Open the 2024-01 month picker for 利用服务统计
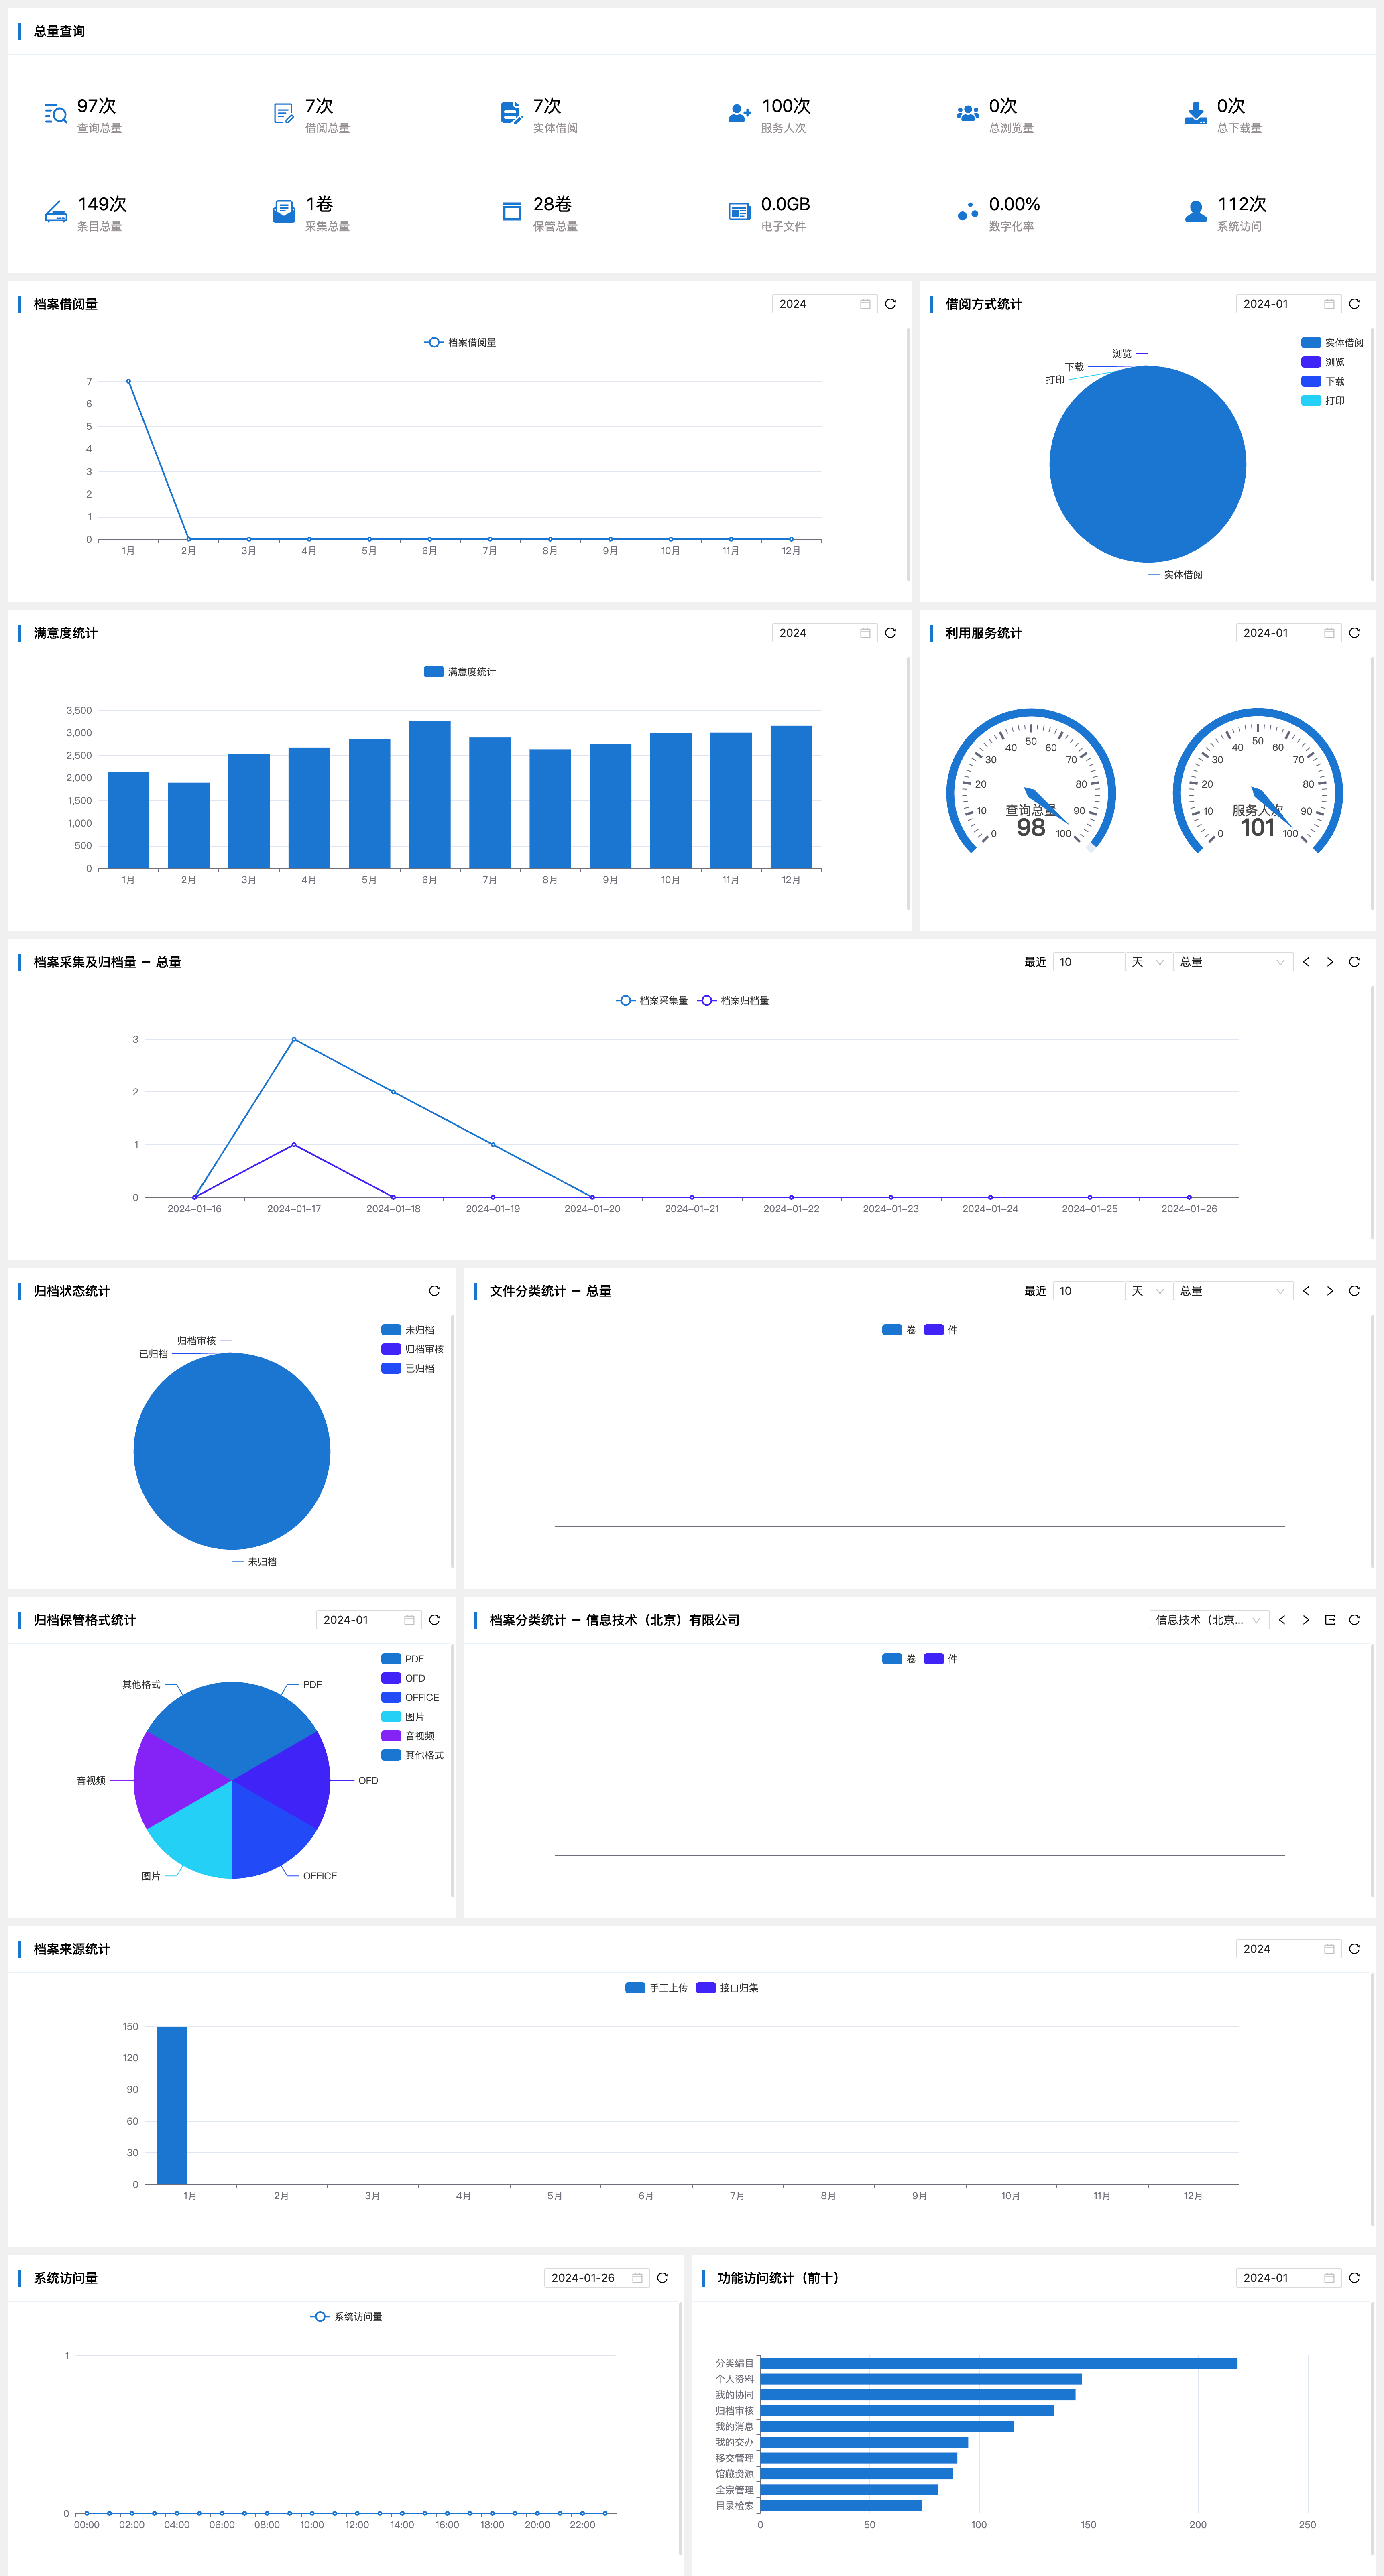This screenshot has height=2576, width=1384. (x=1289, y=633)
